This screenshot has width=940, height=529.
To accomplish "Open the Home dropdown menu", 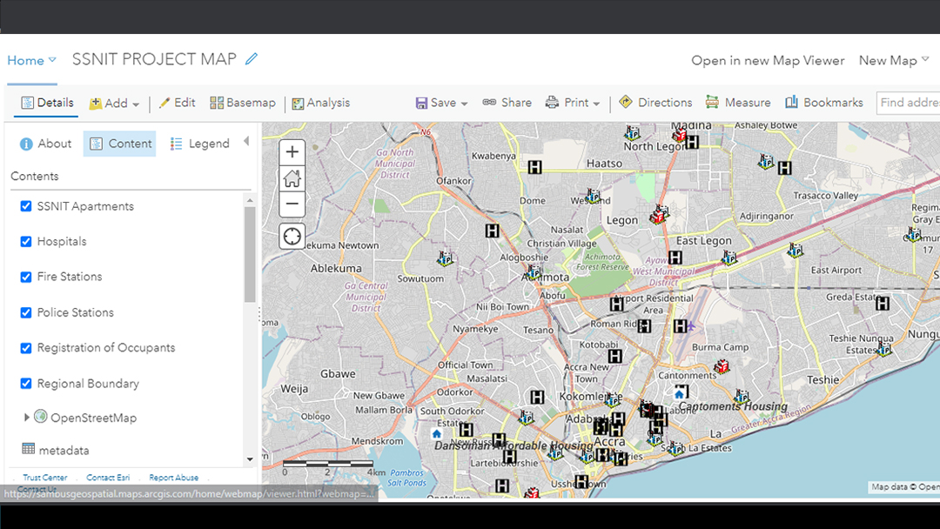I will (x=32, y=61).
